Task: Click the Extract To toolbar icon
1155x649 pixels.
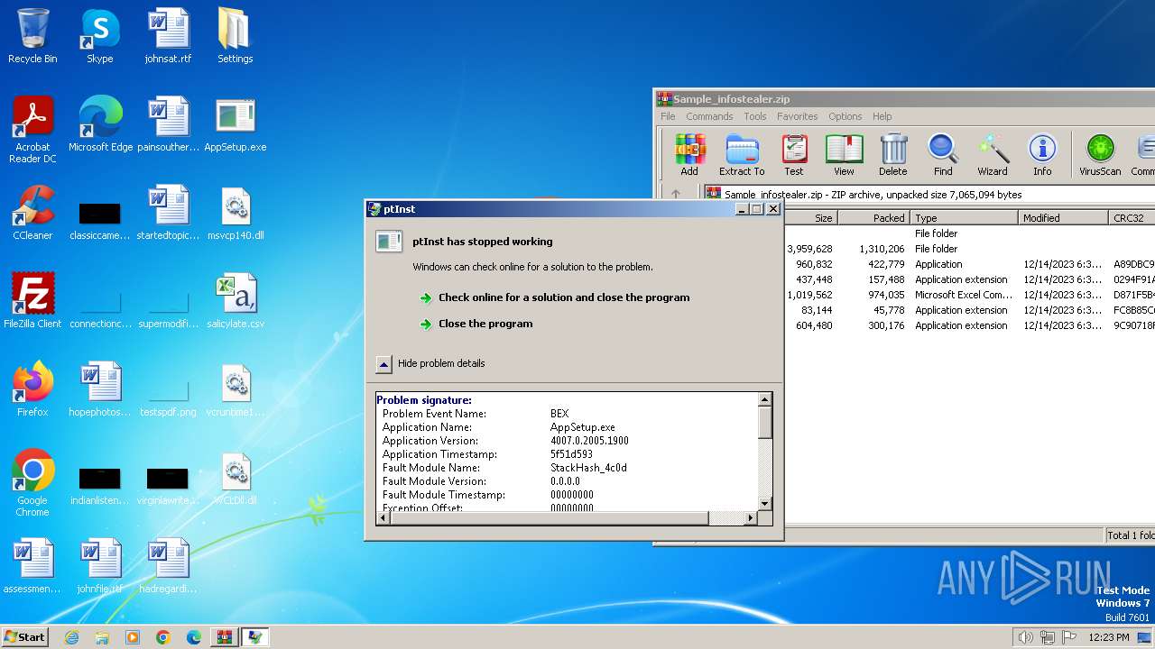Action: pyautogui.click(x=742, y=154)
